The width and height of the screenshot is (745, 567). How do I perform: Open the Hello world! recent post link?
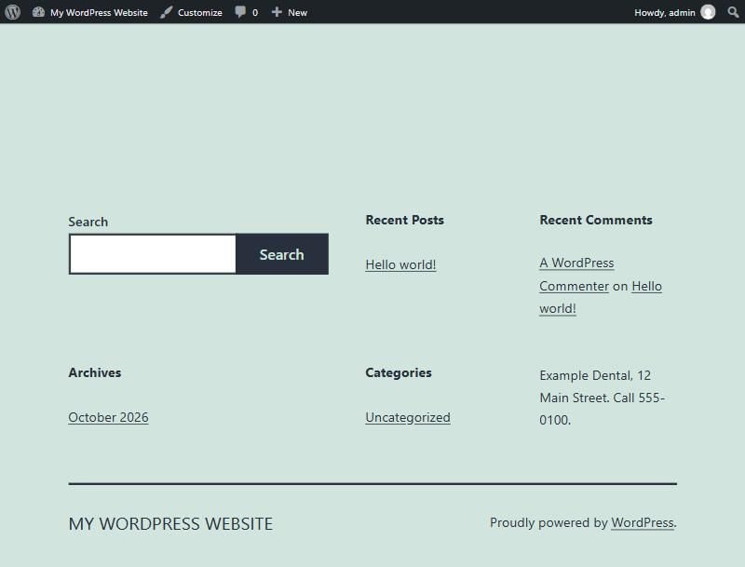(400, 264)
